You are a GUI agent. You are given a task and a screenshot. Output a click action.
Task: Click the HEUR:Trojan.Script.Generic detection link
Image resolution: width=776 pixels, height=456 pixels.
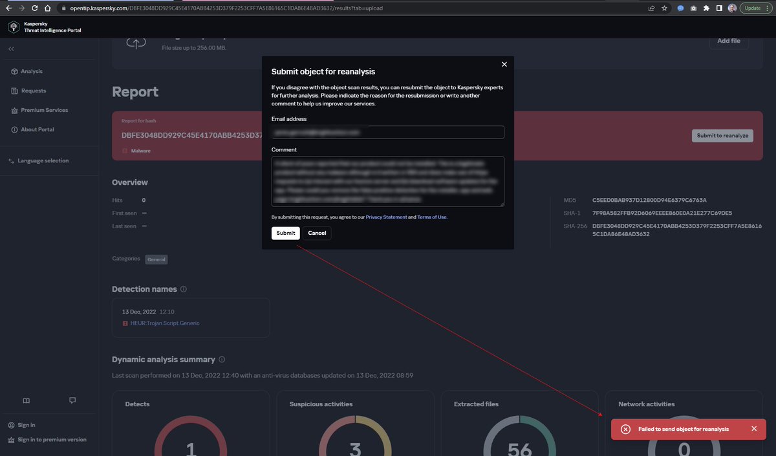pyautogui.click(x=166, y=323)
